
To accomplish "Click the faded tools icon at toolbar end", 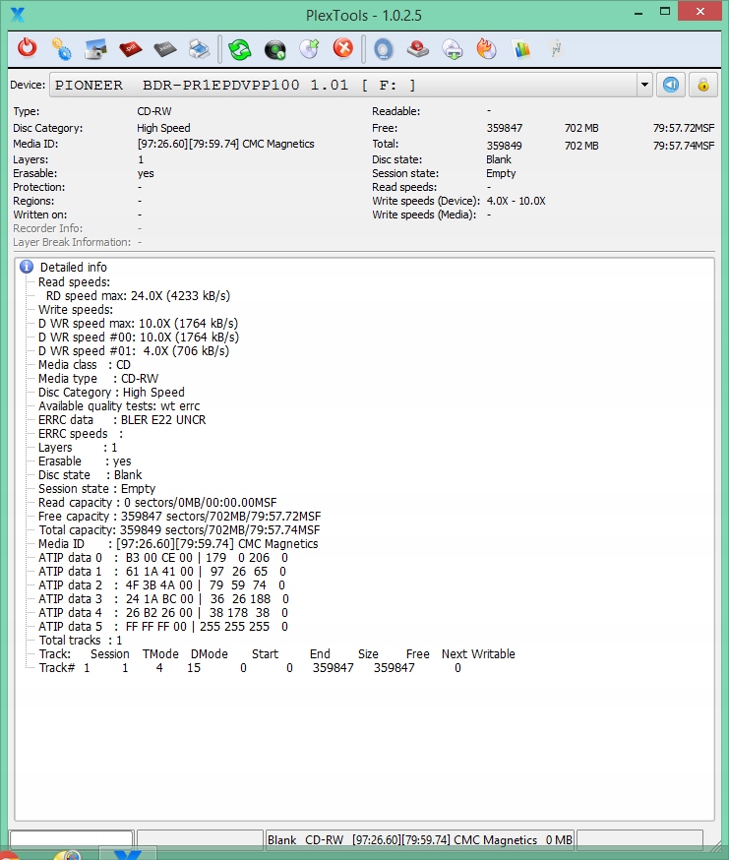I will click(x=556, y=49).
